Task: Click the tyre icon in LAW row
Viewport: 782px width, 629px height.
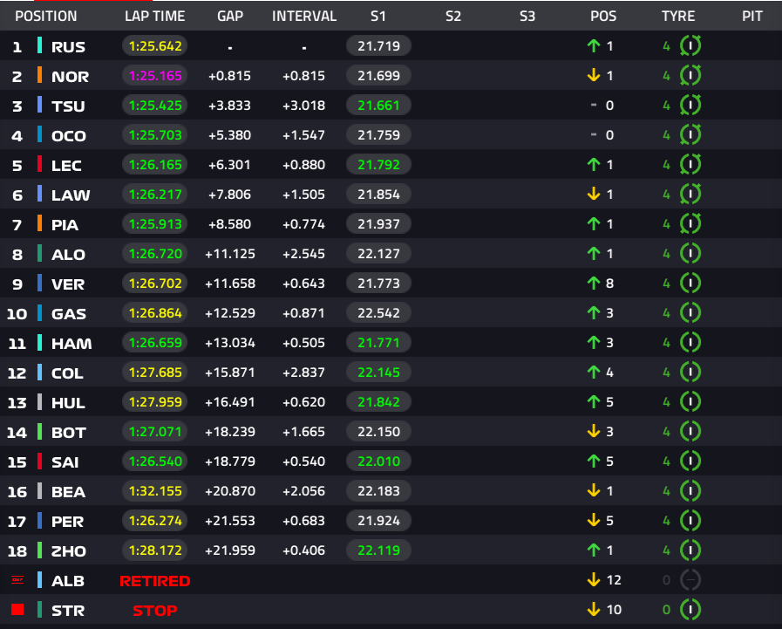Action: 690,195
